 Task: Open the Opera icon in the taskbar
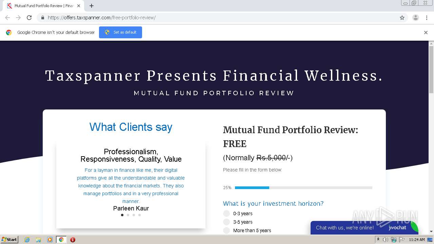point(73,240)
